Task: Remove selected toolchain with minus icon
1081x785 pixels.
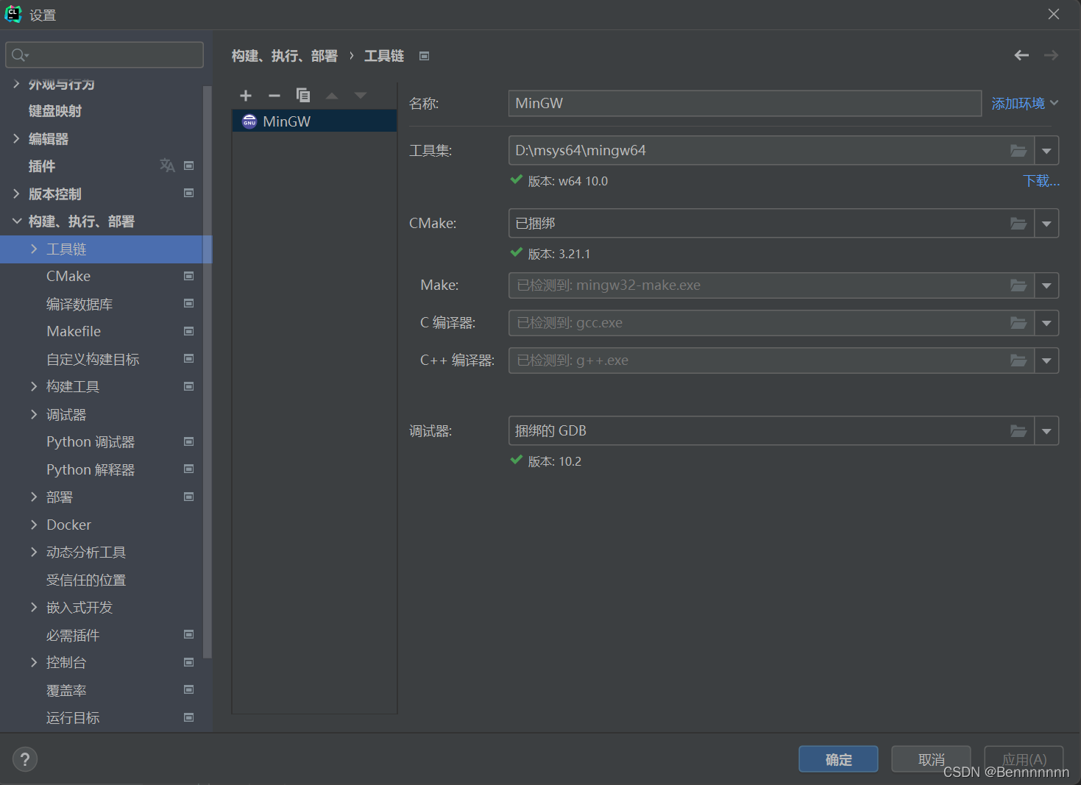Action: (x=274, y=96)
